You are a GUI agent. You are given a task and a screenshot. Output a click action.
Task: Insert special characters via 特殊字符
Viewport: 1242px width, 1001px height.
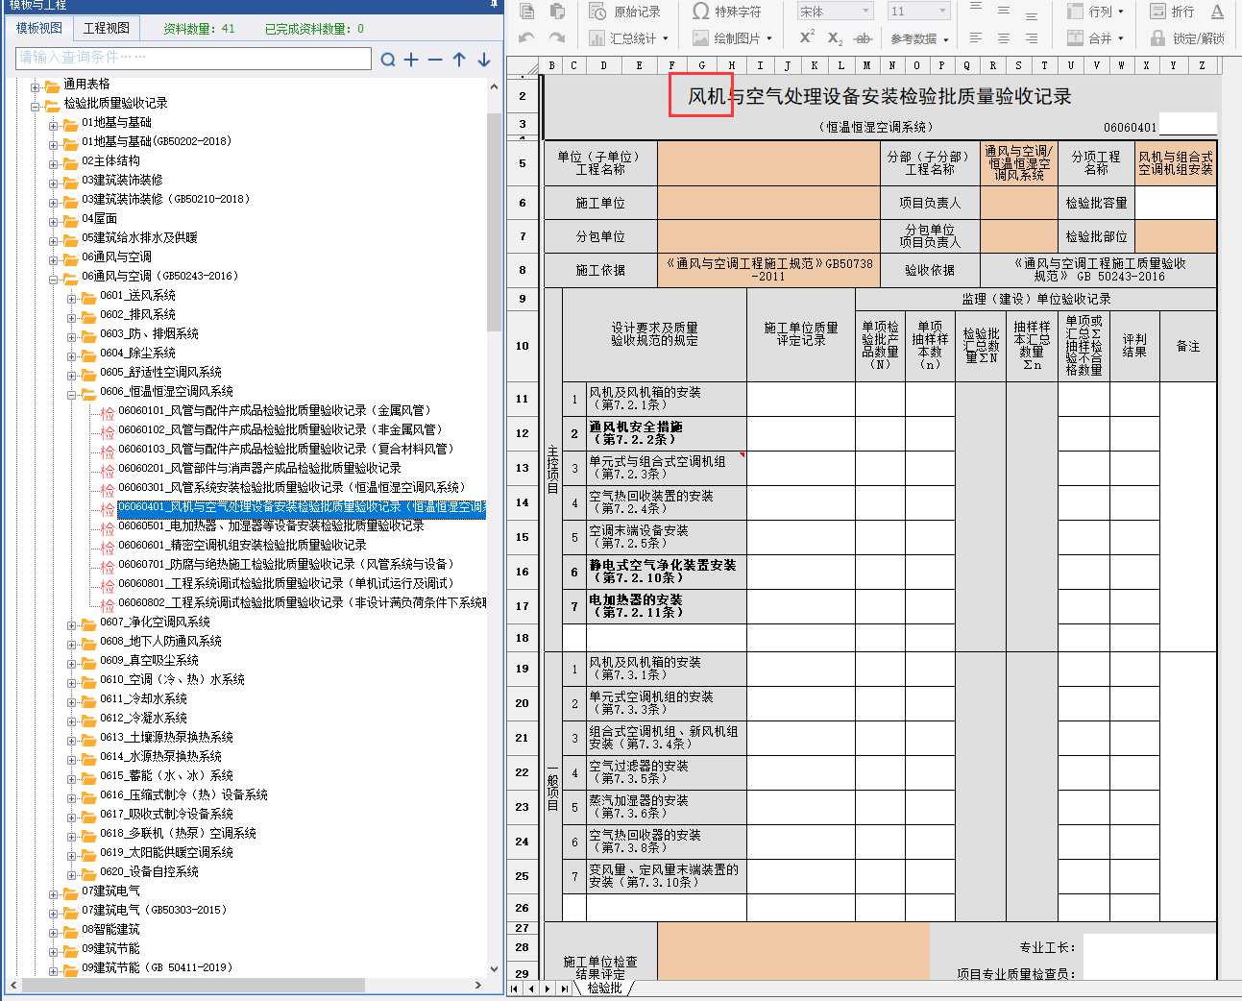pos(727,12)
